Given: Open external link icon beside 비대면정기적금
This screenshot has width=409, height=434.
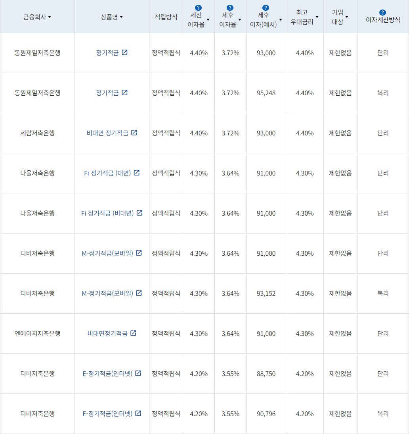Looking at the screenshot, I should (134, 334).
